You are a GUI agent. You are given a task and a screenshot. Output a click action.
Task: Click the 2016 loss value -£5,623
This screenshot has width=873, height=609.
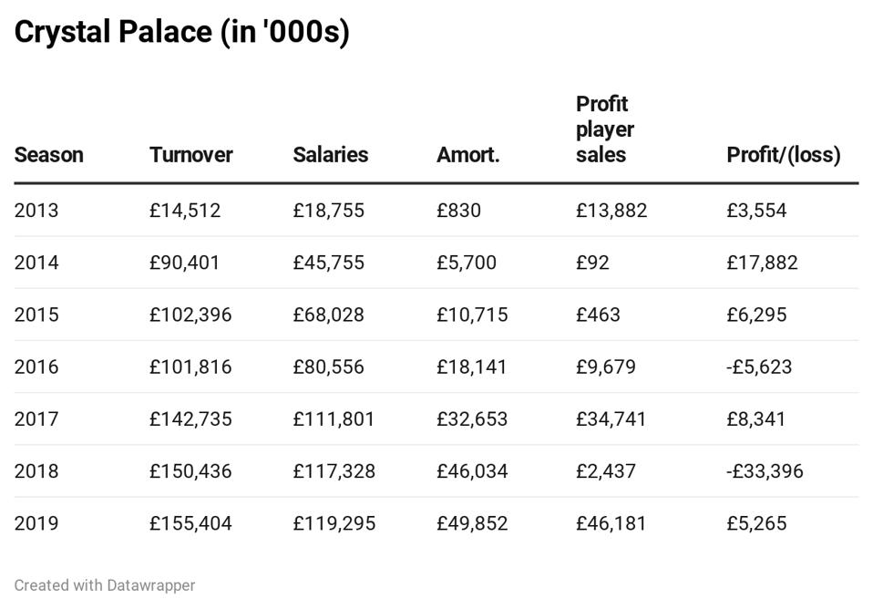click(x=759, y=366)
